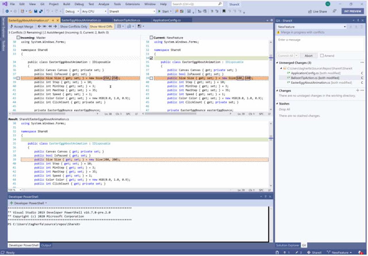This screenshot has width=368, height=256.
Task: Open the Debug configuration dropdown
Action: point(72,11)
